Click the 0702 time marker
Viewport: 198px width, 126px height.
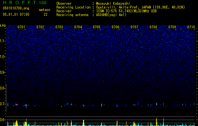click(x=40, y=27)
